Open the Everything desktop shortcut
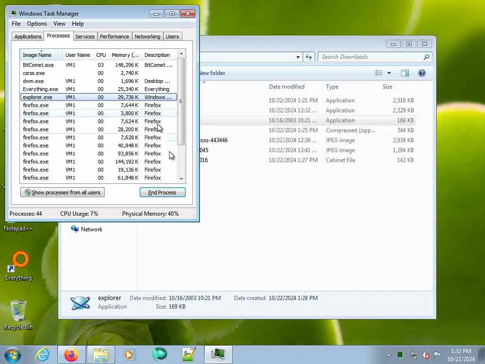The height and width of the screenshot is (364, 485). 18,265
